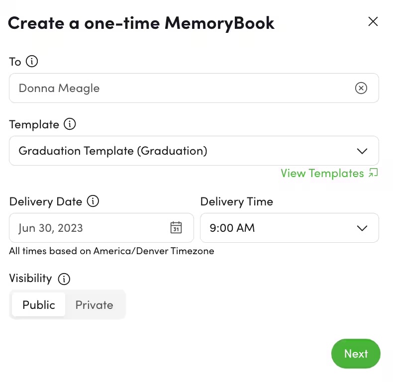Click the Delivery Date field showing Jun 30, 2023
393x382 pixels.
(x=90, y=228)
